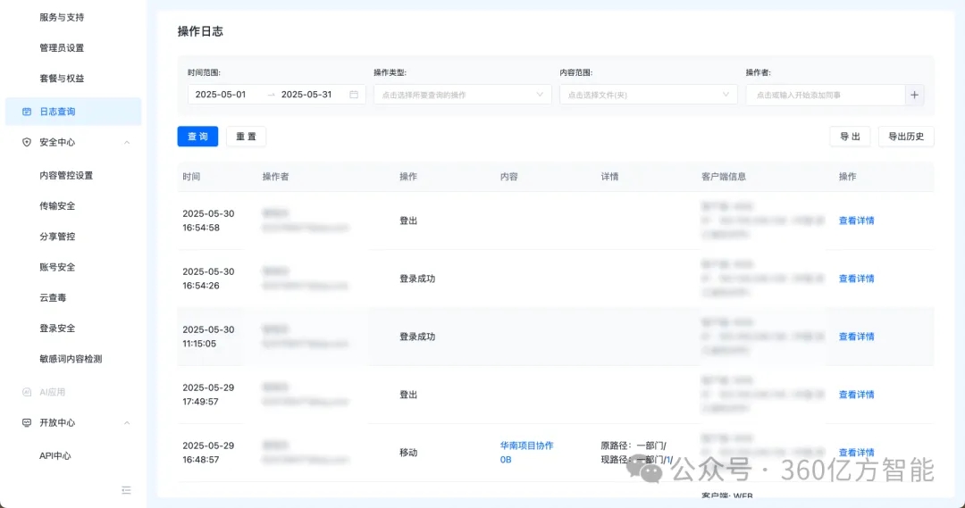
Task: Open the 内容范围 file selector dropdown
Action: (x=648, y=95)
